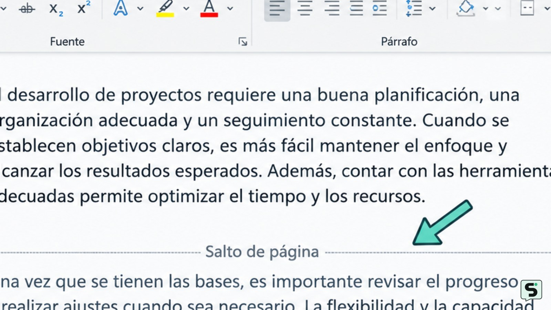The image size is (551, 310).
Task: Apply borders to the paragraph
Action: [x=527, y=8]
